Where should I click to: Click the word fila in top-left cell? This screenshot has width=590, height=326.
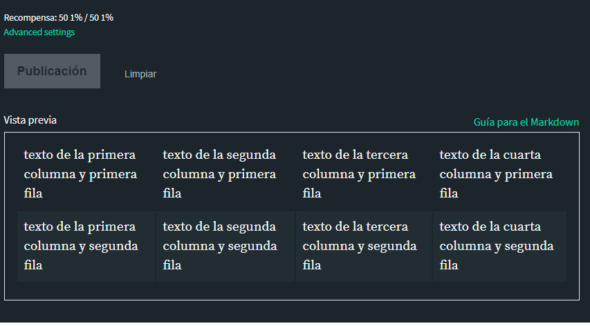33,194
